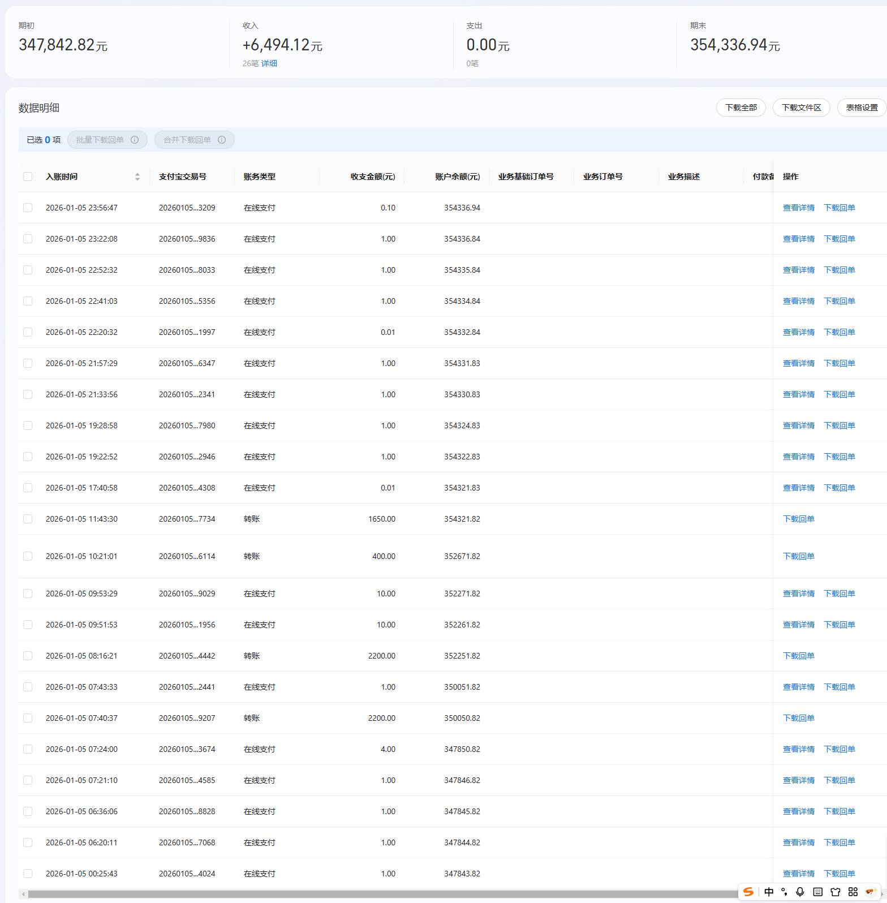
Task: Open the IME soft keyboard icon
Action: click(818, 892)
